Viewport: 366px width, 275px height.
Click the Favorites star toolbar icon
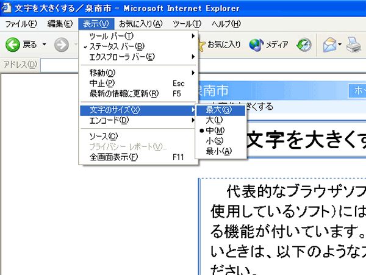point(201,45)
